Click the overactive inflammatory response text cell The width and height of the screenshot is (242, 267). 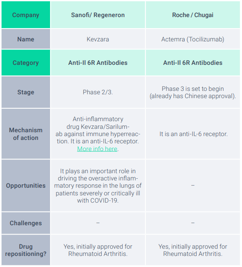point(98,186)
